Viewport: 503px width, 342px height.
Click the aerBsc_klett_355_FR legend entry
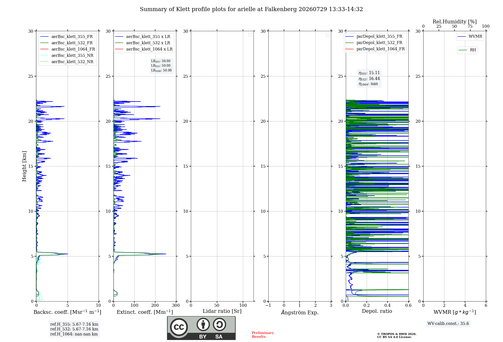67,37
